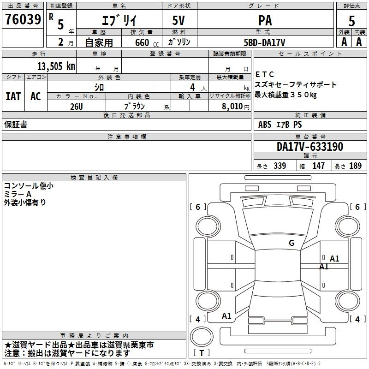Click the 保証書 text

[x=16, y=124]
